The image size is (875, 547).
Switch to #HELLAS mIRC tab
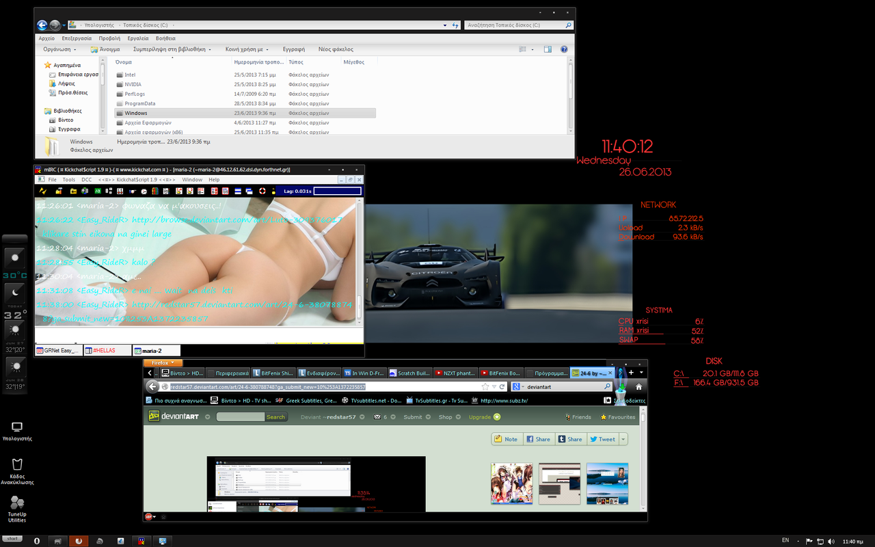(x=107, y=350)
